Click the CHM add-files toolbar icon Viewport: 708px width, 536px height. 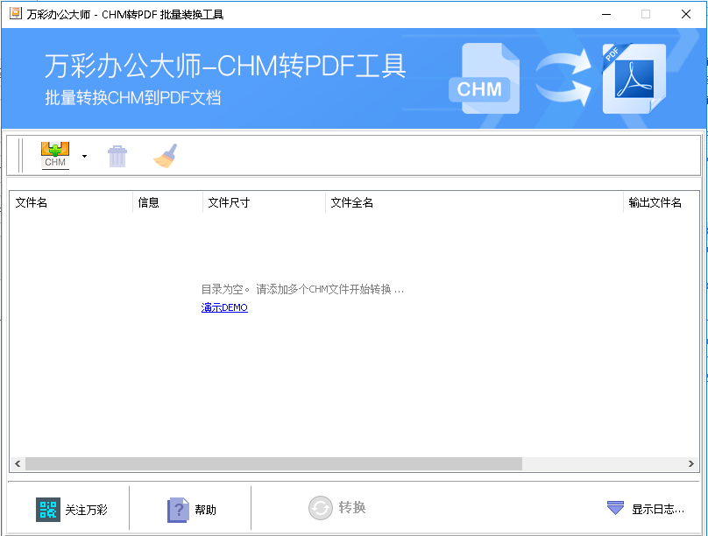coord(54,154)
